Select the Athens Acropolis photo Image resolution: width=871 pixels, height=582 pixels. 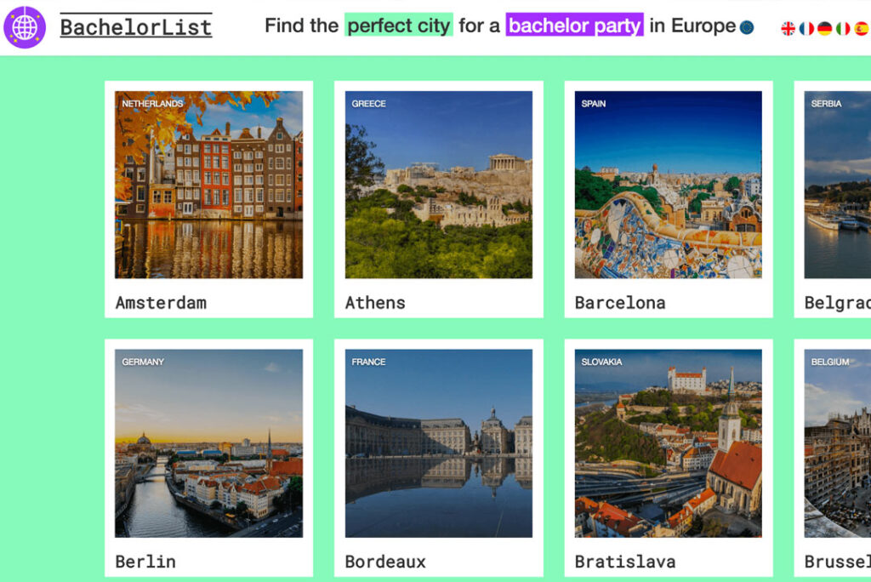438,185
